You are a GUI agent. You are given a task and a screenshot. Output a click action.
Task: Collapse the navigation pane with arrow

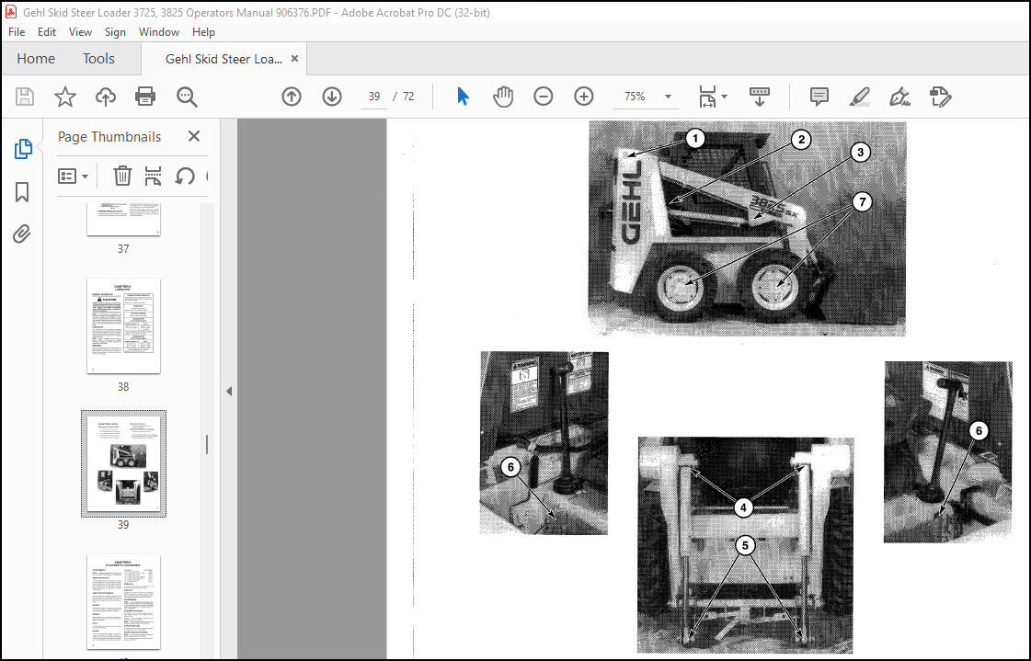click(229, 391)
